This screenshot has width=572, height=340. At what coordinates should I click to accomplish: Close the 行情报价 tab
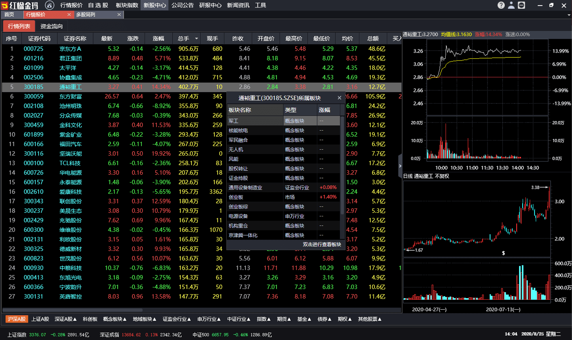point(69,14)
